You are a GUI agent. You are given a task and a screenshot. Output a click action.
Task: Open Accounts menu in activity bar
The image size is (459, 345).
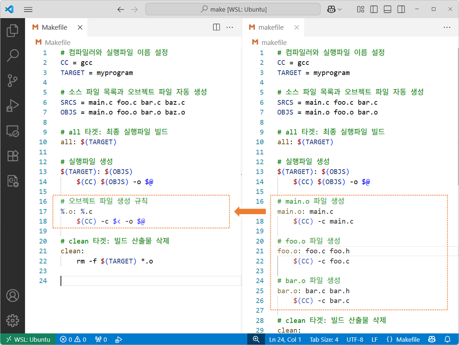click(13, 296)
